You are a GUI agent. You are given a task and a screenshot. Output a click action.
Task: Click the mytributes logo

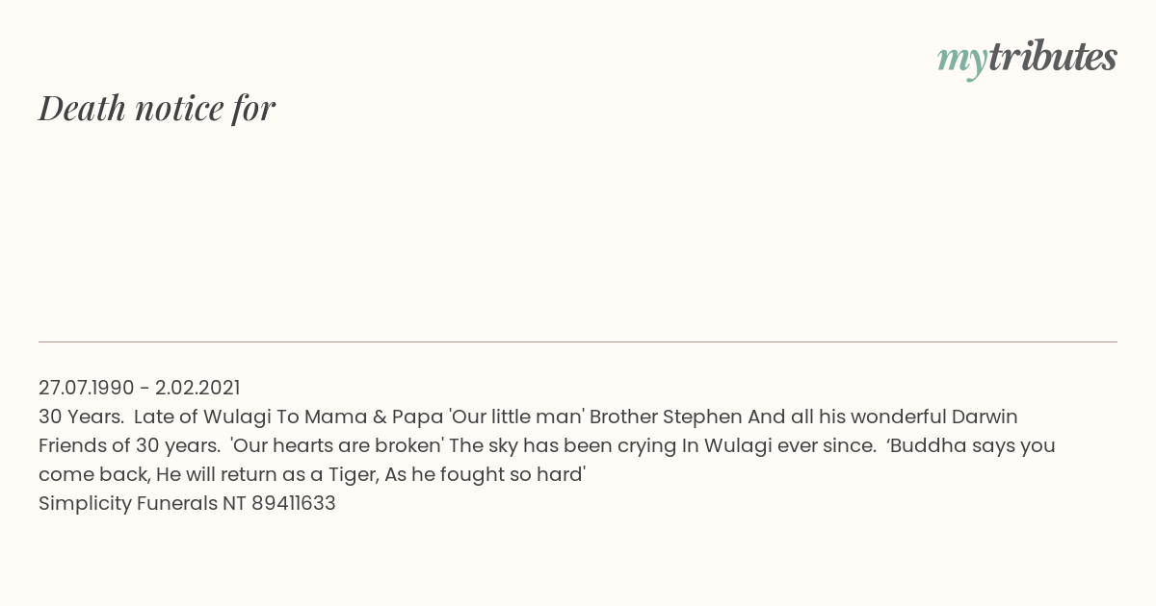click(x=1027, y=58)
